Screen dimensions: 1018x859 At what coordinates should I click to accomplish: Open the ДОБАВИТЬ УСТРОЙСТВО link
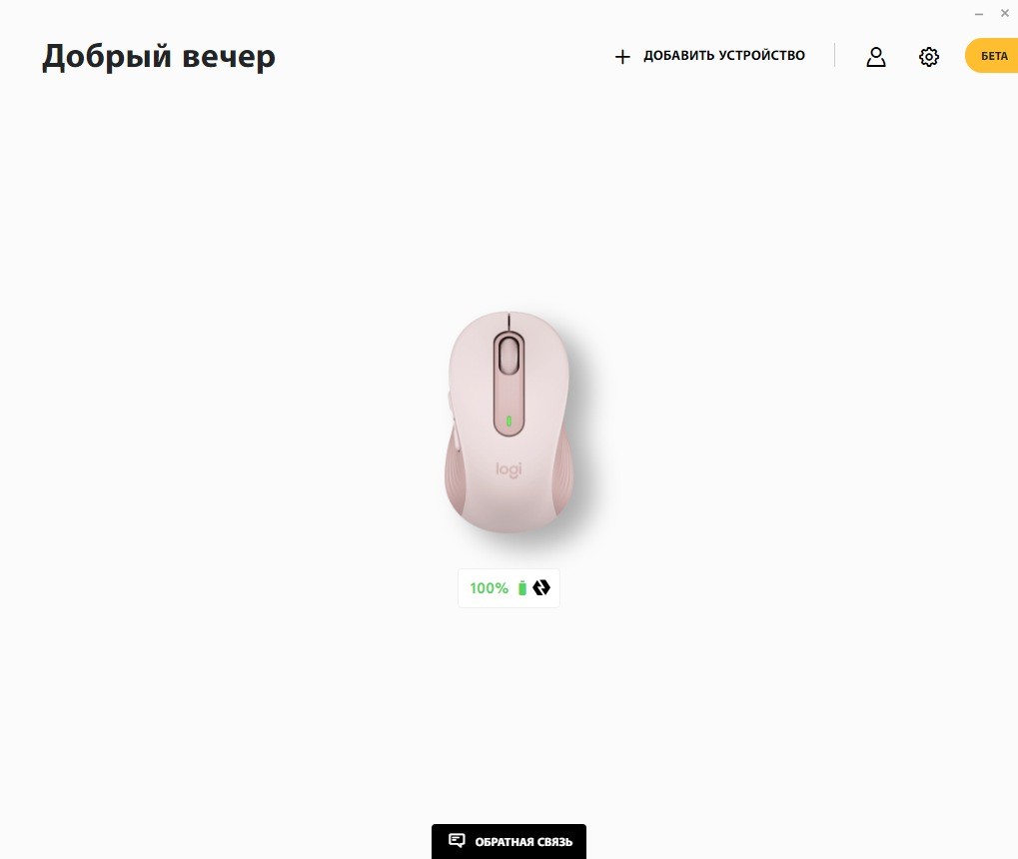[709, 56]
